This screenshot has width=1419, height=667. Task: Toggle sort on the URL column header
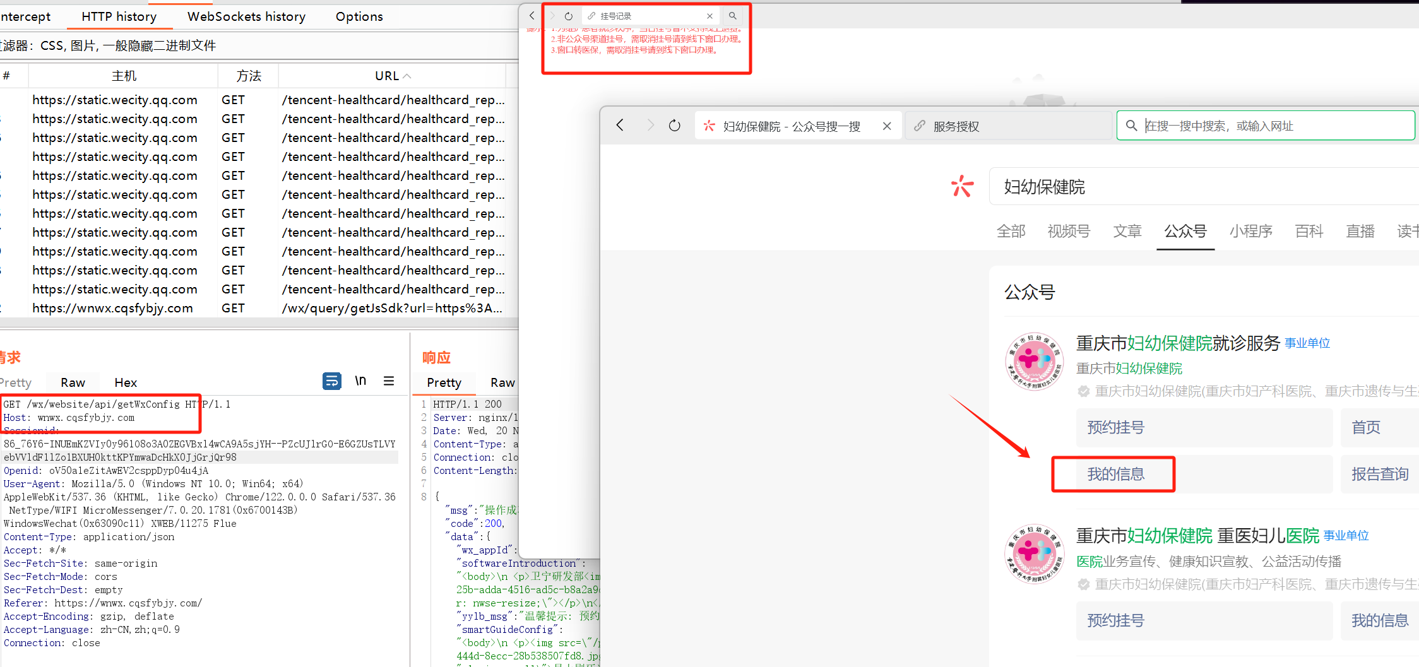[x=392, y=76]
